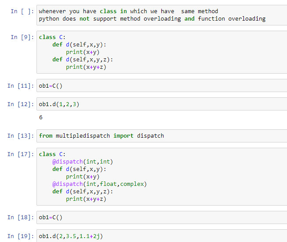Click the cell containing ob1=C() labeled In [11]
287x242 pixels.
click(162, 85)
